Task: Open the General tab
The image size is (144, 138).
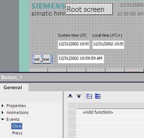Action: point(13,87)
